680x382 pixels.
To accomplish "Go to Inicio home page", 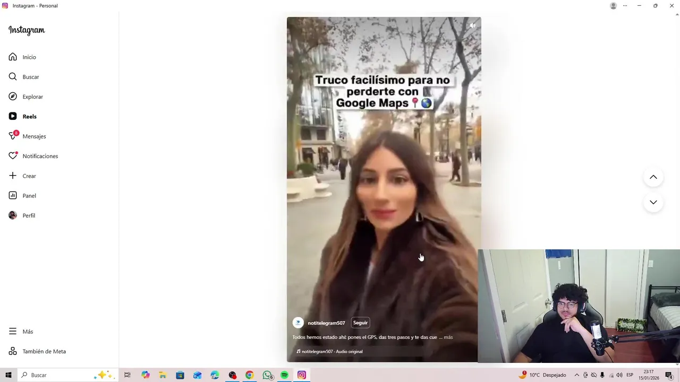I will tap(22, 57).
